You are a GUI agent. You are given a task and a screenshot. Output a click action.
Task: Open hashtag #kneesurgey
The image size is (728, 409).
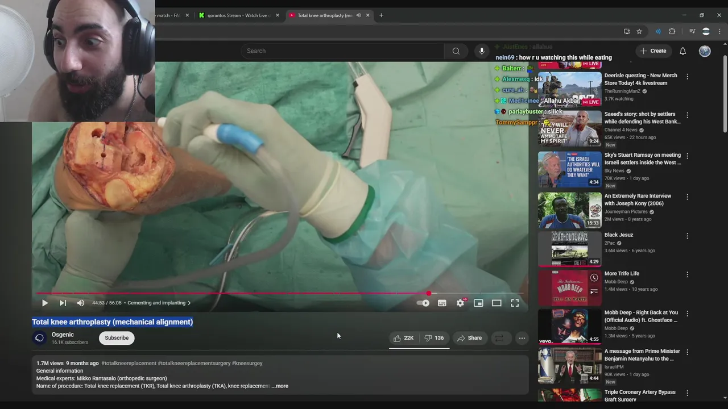pyautogui.click(x=247, y=363)
